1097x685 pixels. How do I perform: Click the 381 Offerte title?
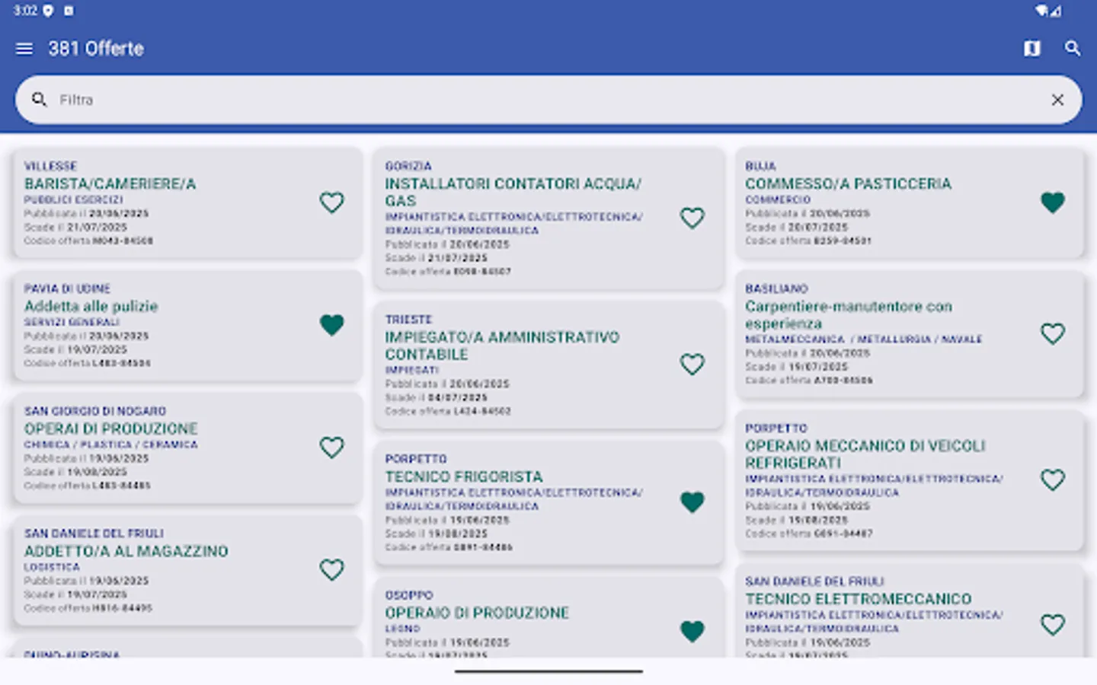(96, 49)
